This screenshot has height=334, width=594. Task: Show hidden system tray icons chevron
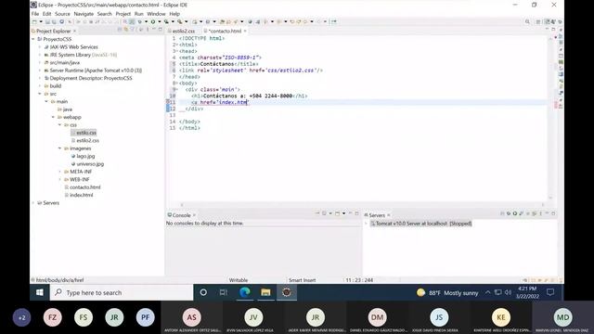pyautogui.click(x=488, y=292)
